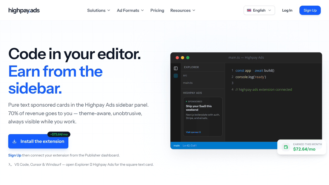Click code line 'const app await build()'
The width and height of the screenshot is (329, 185).
click(x=255, y=70)
